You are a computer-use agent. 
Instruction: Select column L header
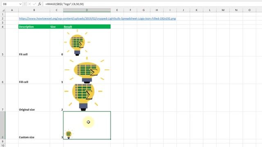tap(210, 10)
